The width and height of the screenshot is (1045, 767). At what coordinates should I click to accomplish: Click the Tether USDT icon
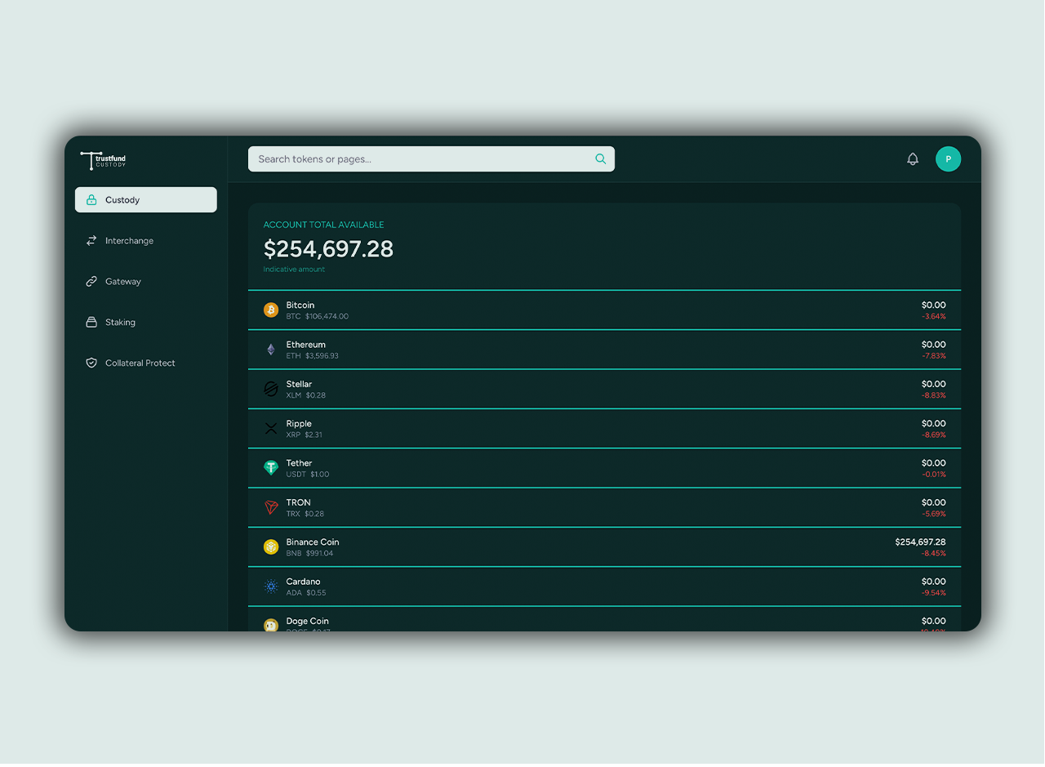pos(271,468)
